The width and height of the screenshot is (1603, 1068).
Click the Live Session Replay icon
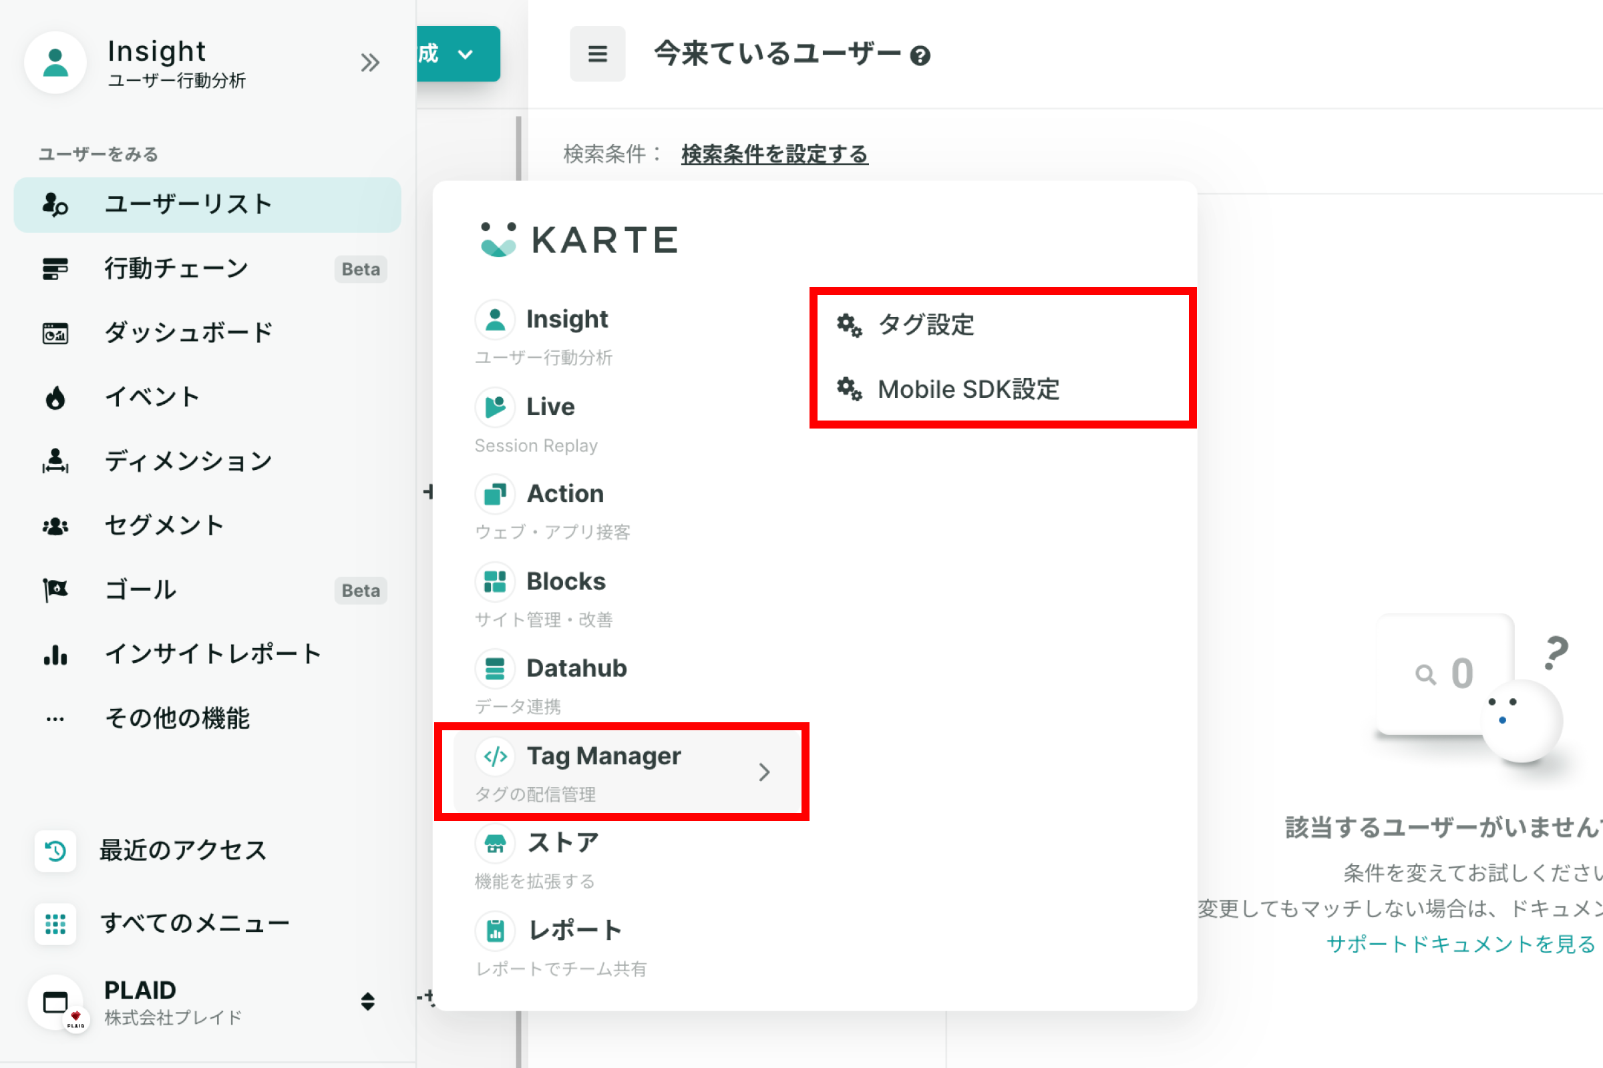click(x=495, y=407)
